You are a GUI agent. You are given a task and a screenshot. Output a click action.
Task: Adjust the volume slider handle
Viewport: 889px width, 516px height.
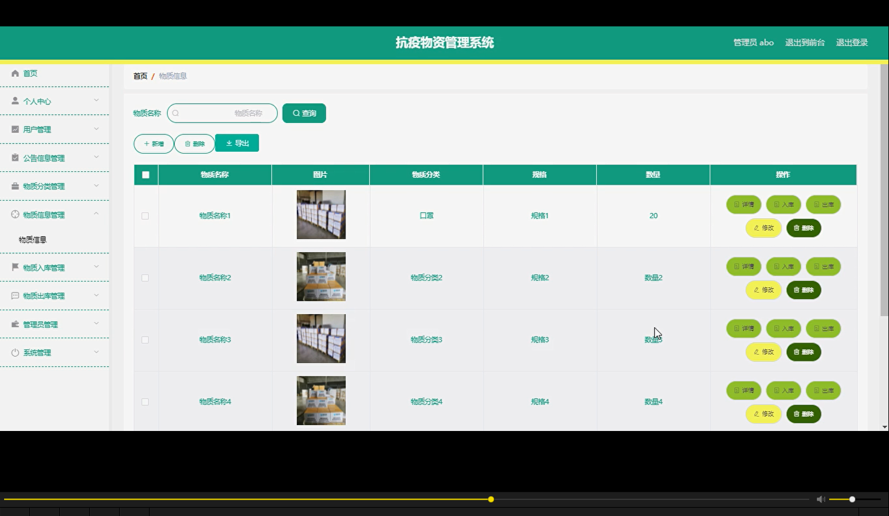point(852,500)
